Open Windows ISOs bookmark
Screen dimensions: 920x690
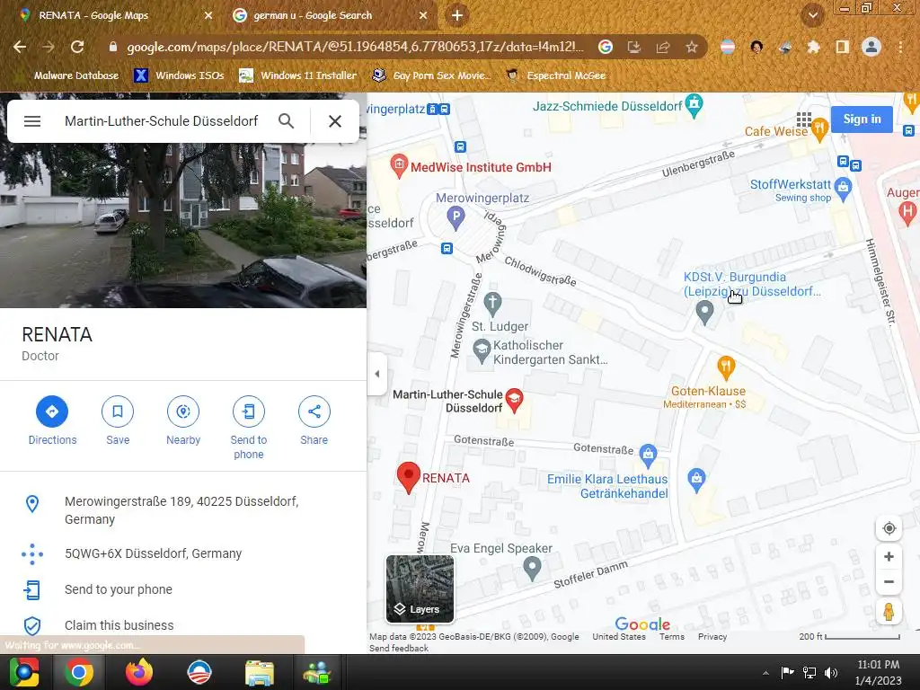tap(180, 75)
